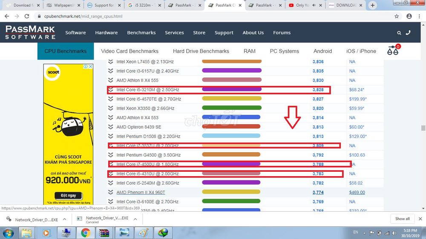The height and width of the screenshot is (239, 426).
Task: Open the PC Systems tab
Action: point(285,51)
